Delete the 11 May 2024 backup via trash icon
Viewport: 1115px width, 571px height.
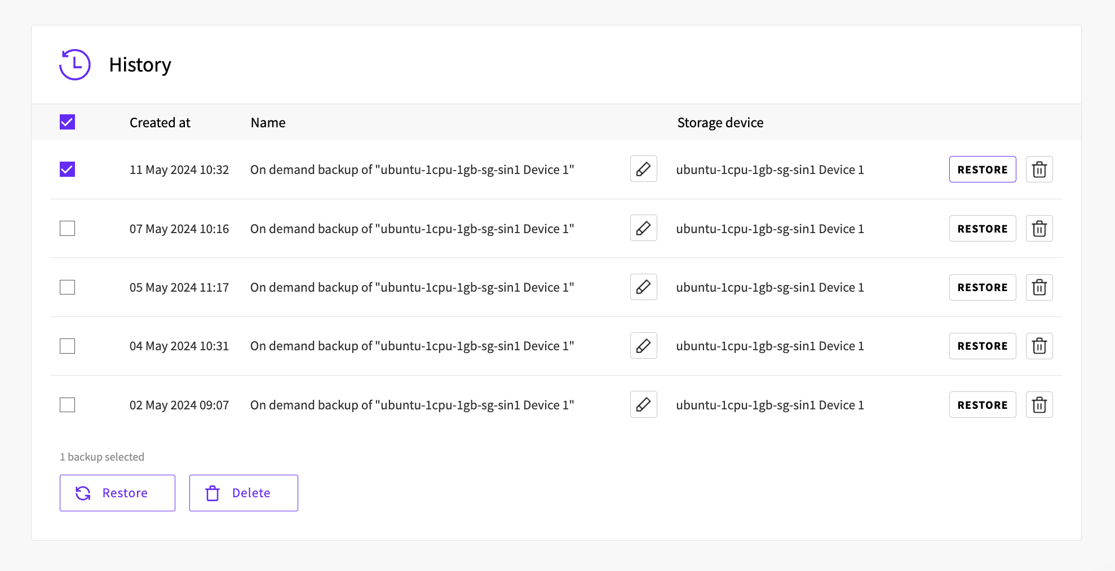point(1039,169)
